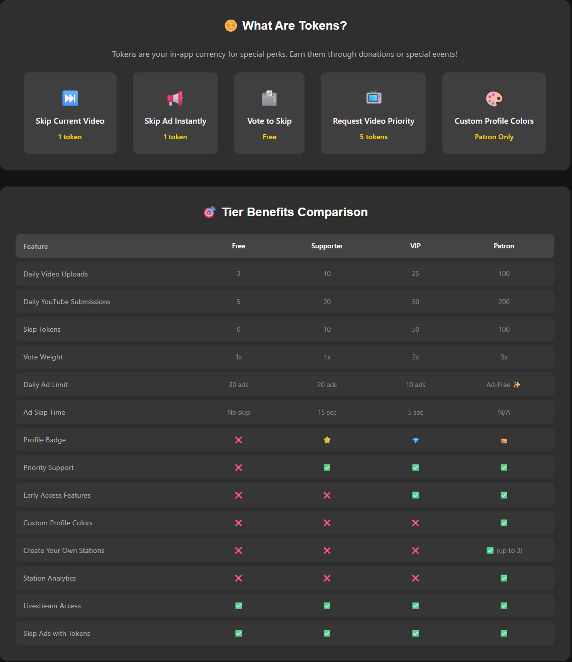572x662 pixels.
Task: Click the star badge under Supporter Profile Badge
Action: (327, 440)
